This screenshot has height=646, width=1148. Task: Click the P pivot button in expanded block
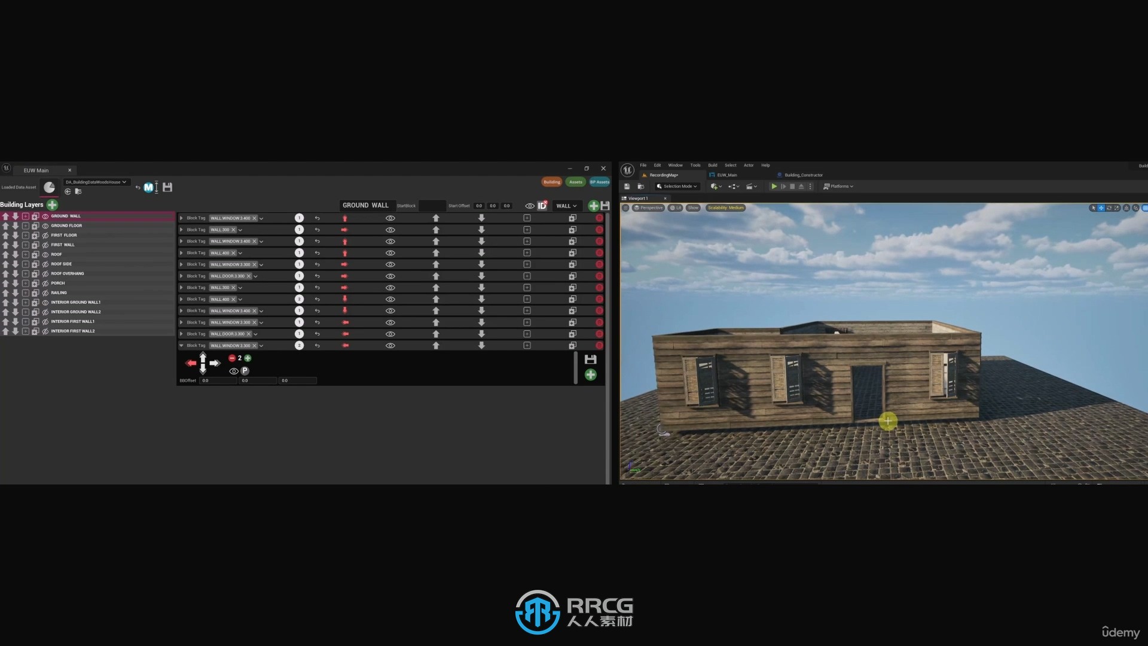245,371
